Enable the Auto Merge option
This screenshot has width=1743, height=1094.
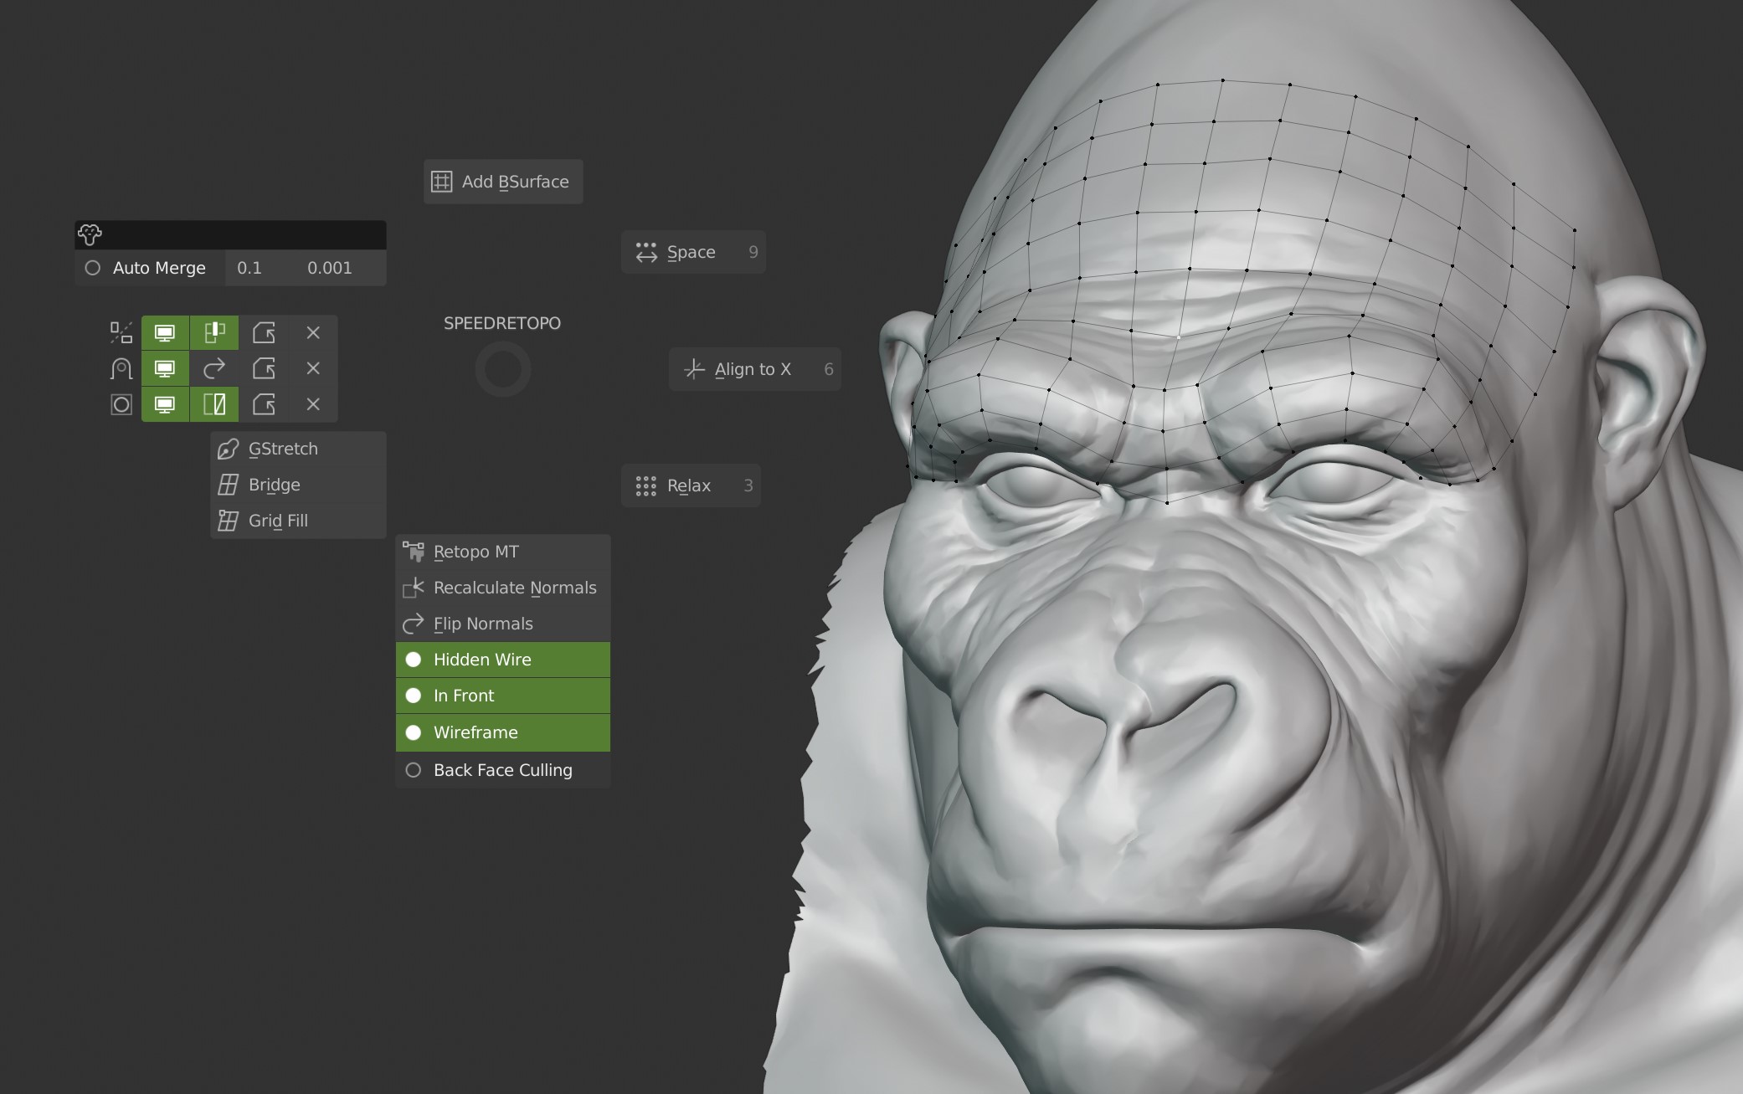[150, 268]
